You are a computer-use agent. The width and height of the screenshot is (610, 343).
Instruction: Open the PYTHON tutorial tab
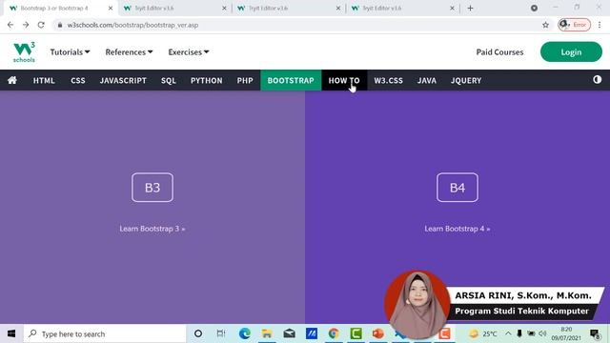point(206,80)
